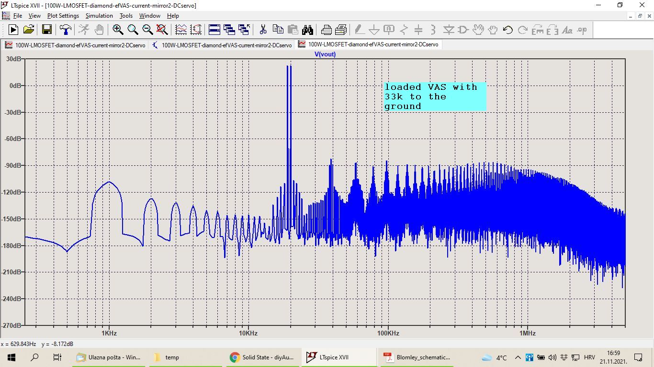
Task: Select the Zoom Area (pan) magnifier icon
Action: pyautogui.click(x=133, y=30)
